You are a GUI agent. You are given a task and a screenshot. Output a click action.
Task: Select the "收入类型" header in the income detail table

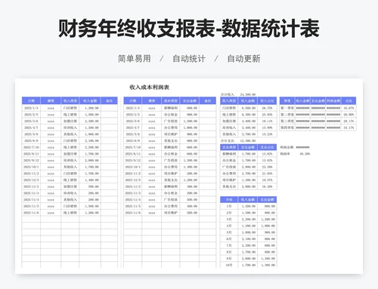click(70, 100)
